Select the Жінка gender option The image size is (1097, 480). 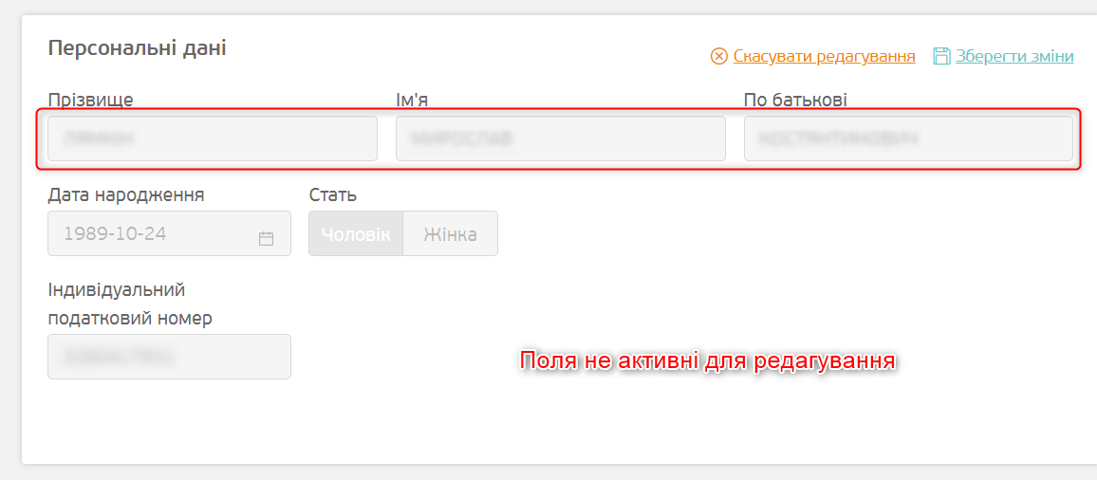click(x=450, y=233)
